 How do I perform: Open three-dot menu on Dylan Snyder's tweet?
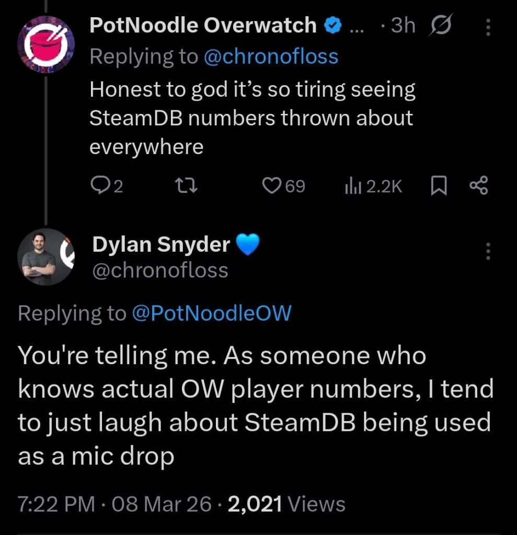pos(488,251)
